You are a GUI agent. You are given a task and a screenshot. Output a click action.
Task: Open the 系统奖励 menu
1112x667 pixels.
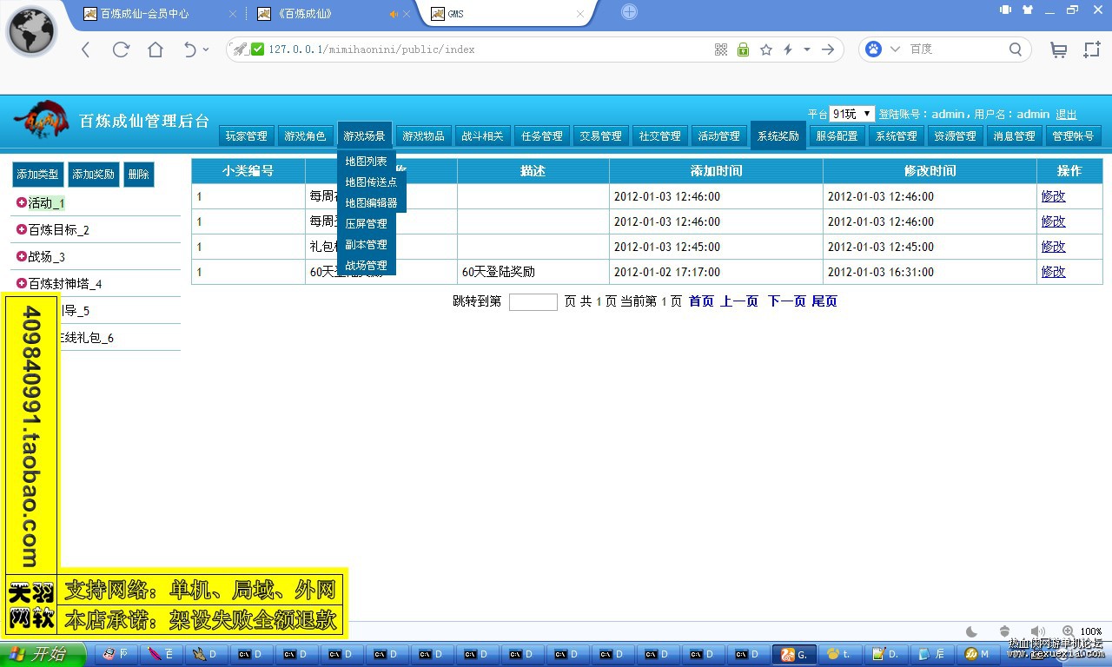[x=778, y=135]
